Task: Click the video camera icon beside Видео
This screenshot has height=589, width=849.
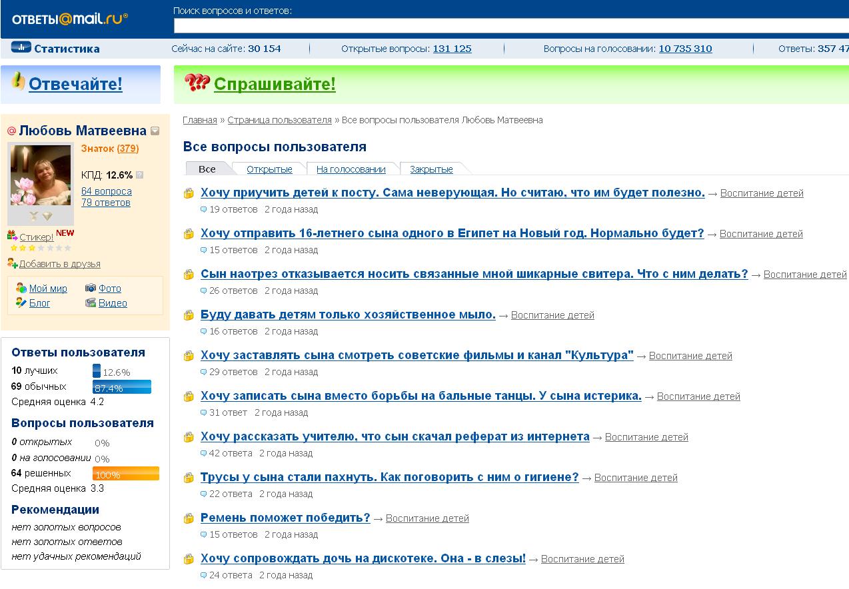Action: pyautogui.click(x=91, y=302)
